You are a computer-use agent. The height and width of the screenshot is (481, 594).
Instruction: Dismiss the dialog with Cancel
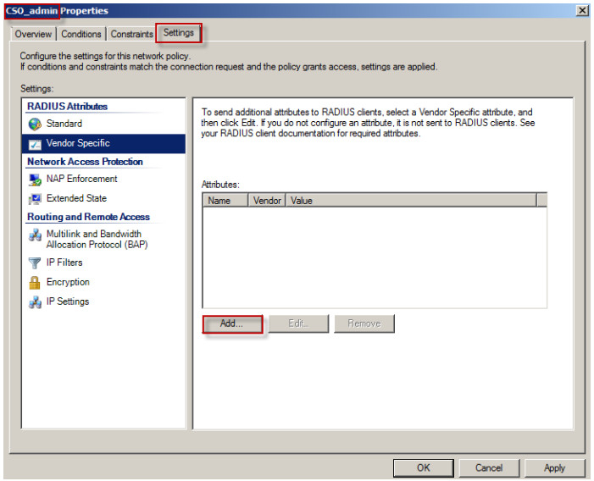[489, 468]
